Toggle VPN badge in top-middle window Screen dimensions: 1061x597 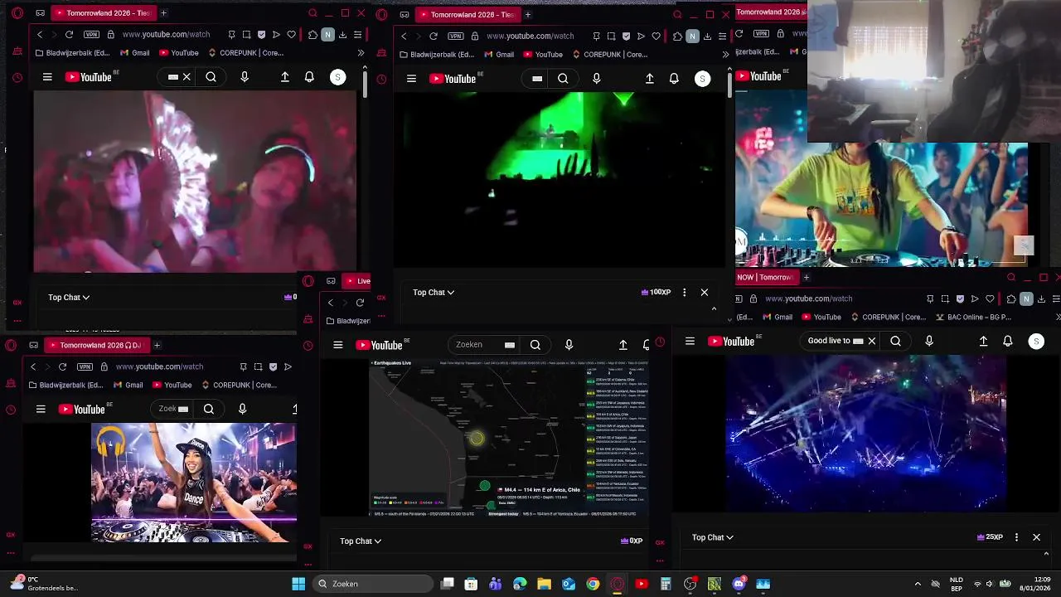click(x=456, y=36)
